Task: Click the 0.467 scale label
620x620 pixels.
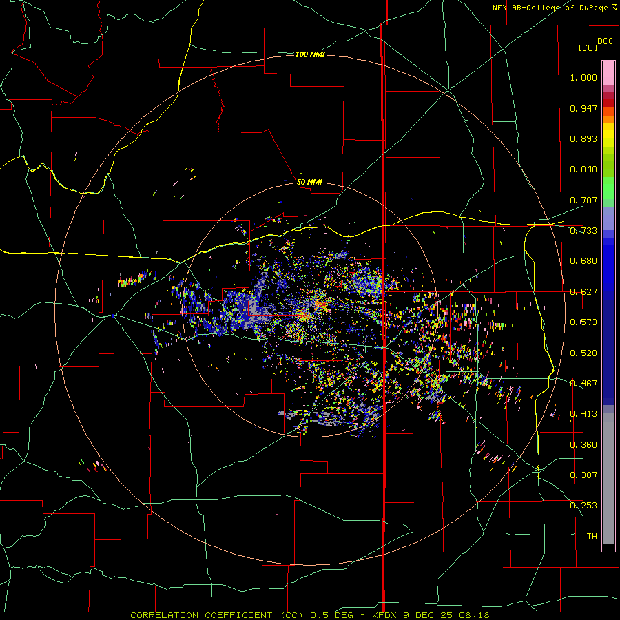Action: click(583, 384)
